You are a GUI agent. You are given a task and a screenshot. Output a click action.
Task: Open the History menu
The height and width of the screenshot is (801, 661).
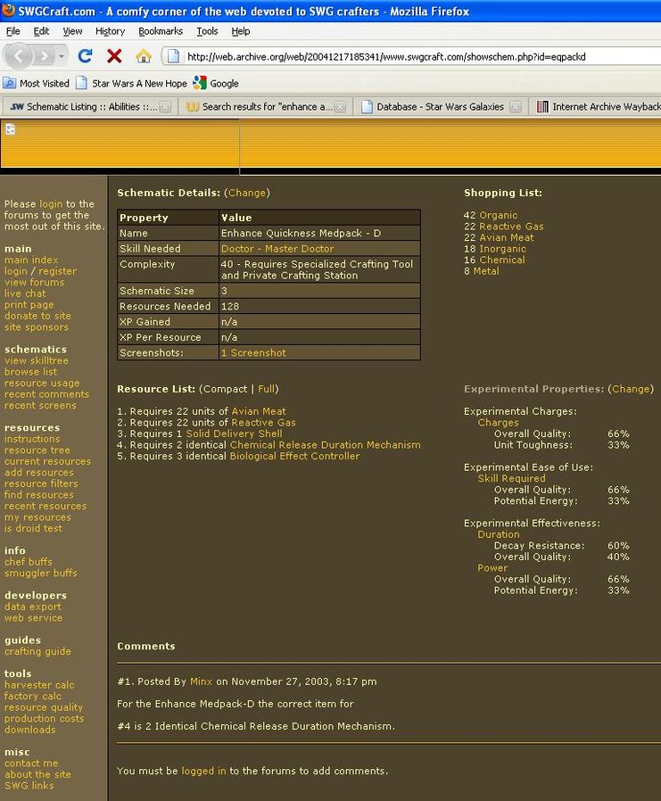tap(110, 31)
